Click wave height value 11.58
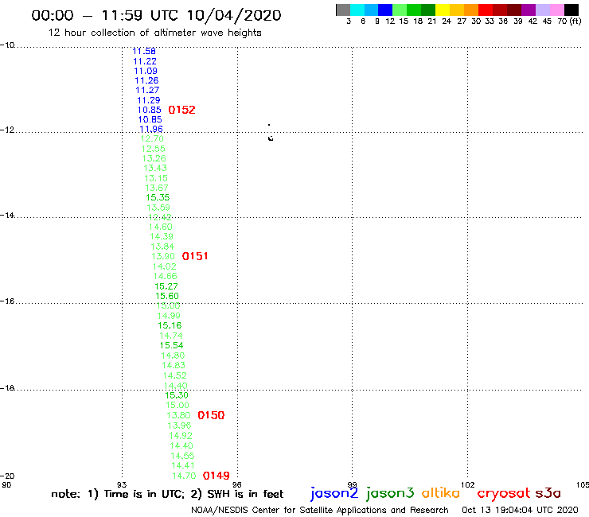The image size is (589, 517). pos(144,51)
